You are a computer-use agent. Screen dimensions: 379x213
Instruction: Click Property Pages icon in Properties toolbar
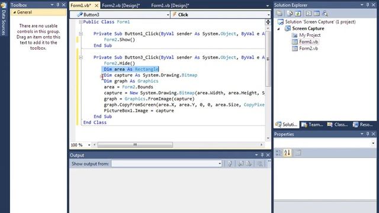[x=298, y=153]
